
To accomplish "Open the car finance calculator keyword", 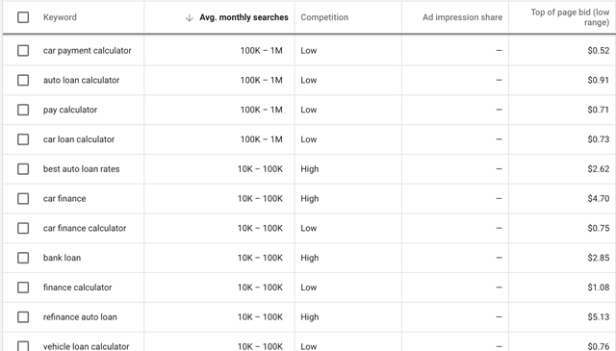I will pos(85,228).
